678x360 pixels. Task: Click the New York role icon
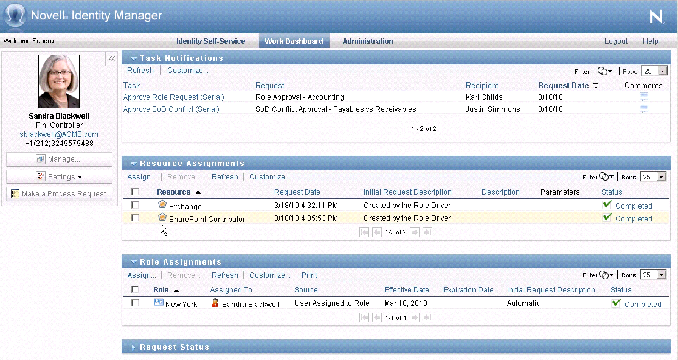pos(158,302)
